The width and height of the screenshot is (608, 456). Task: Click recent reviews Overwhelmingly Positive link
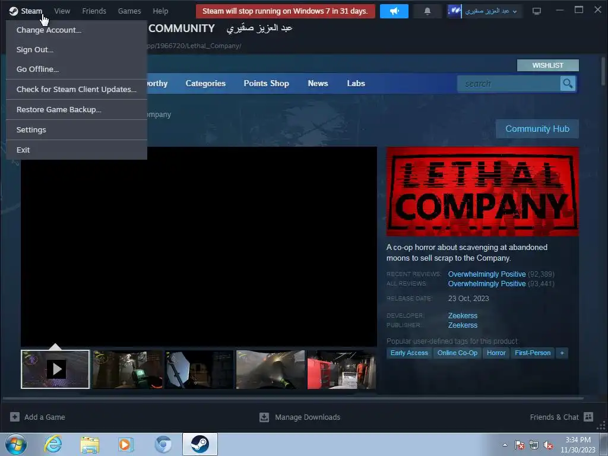pos(487,274)
